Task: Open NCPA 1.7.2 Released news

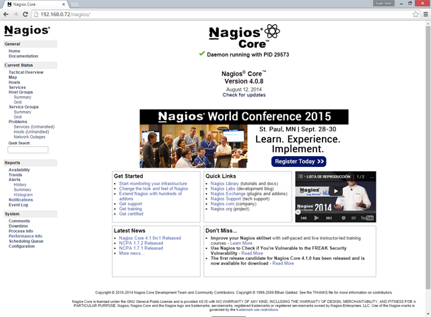Action: click(141, 243)
